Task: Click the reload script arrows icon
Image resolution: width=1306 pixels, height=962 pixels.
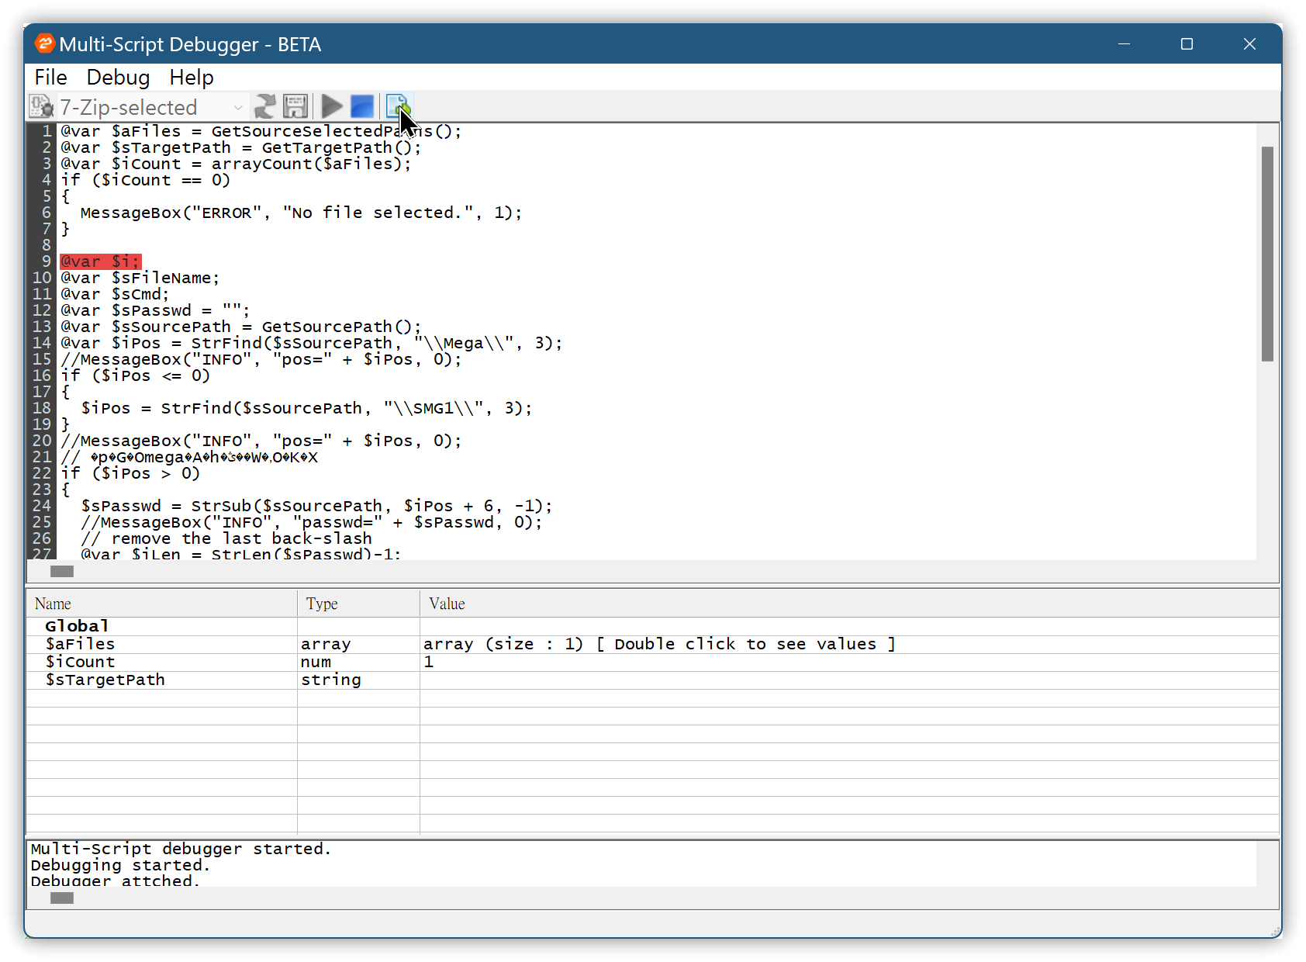Action: pyautogui.click(x=265, y=106)
